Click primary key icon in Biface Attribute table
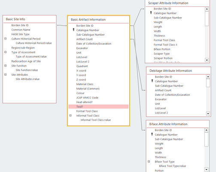Image resolution: width=216 pixels, height=172 pixels. 152,134
